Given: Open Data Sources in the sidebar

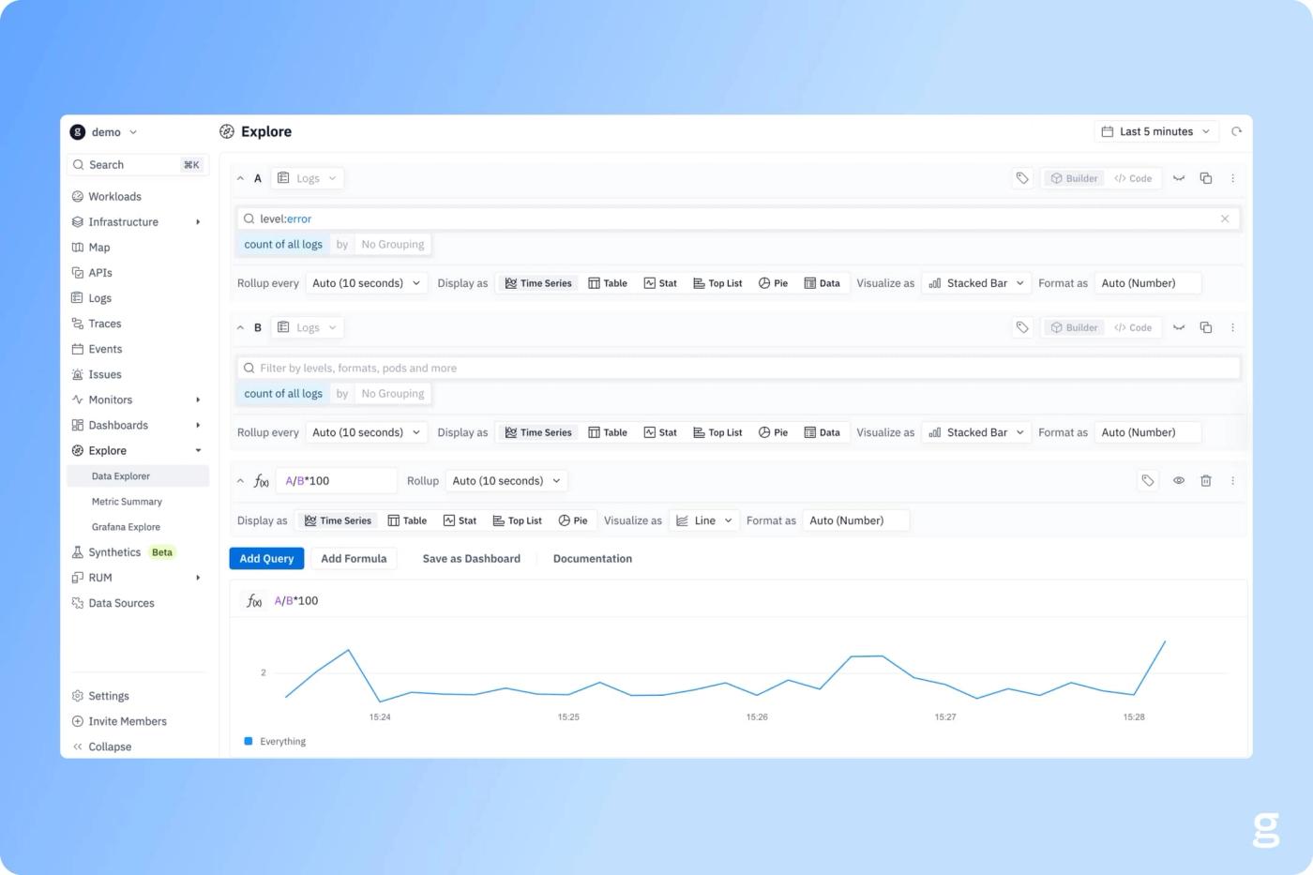Looking at the screenshot, I should point(113,603).
